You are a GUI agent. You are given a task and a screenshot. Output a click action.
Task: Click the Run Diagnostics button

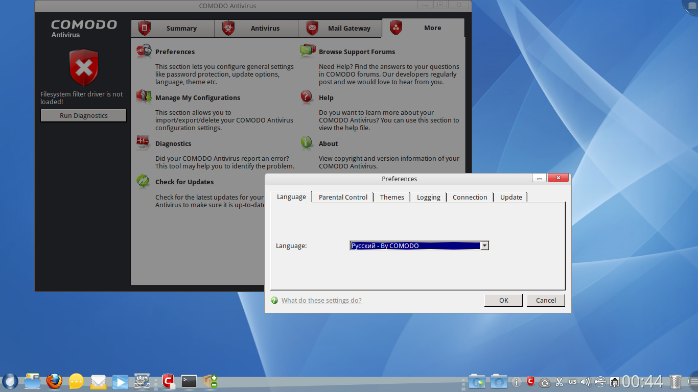pyautogui.click(x=83, y=116)
